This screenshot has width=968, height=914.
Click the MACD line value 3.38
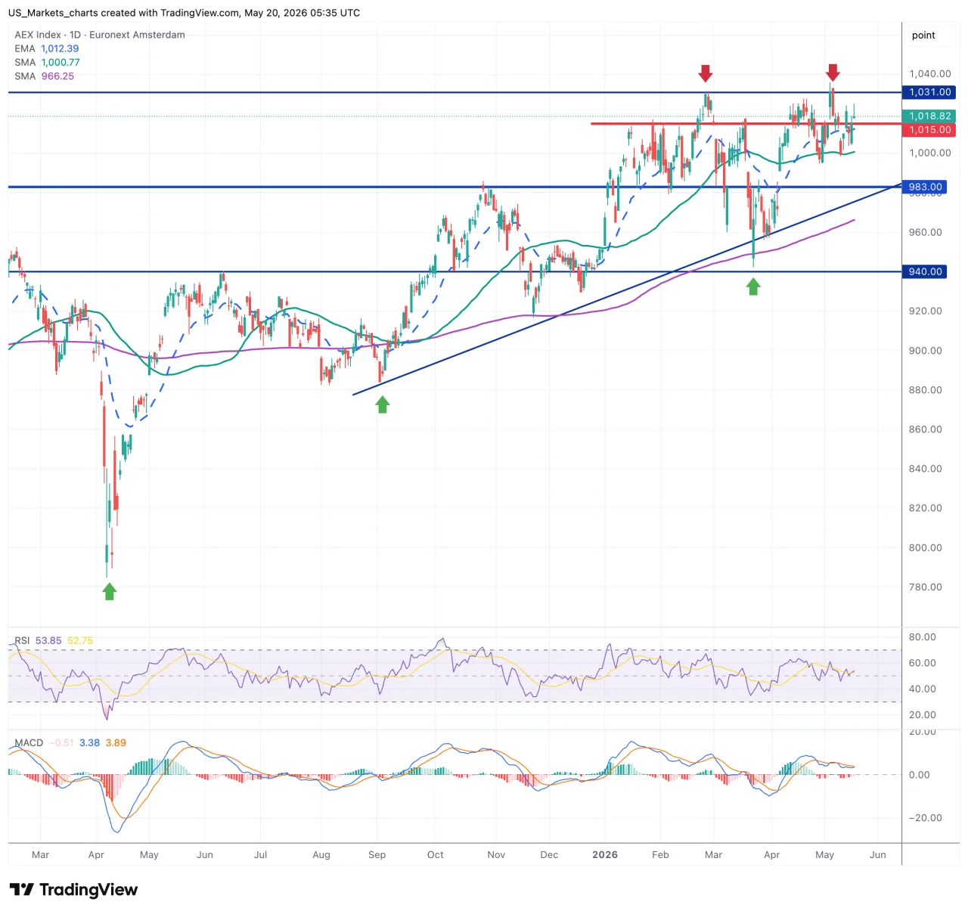pos(89,742)
